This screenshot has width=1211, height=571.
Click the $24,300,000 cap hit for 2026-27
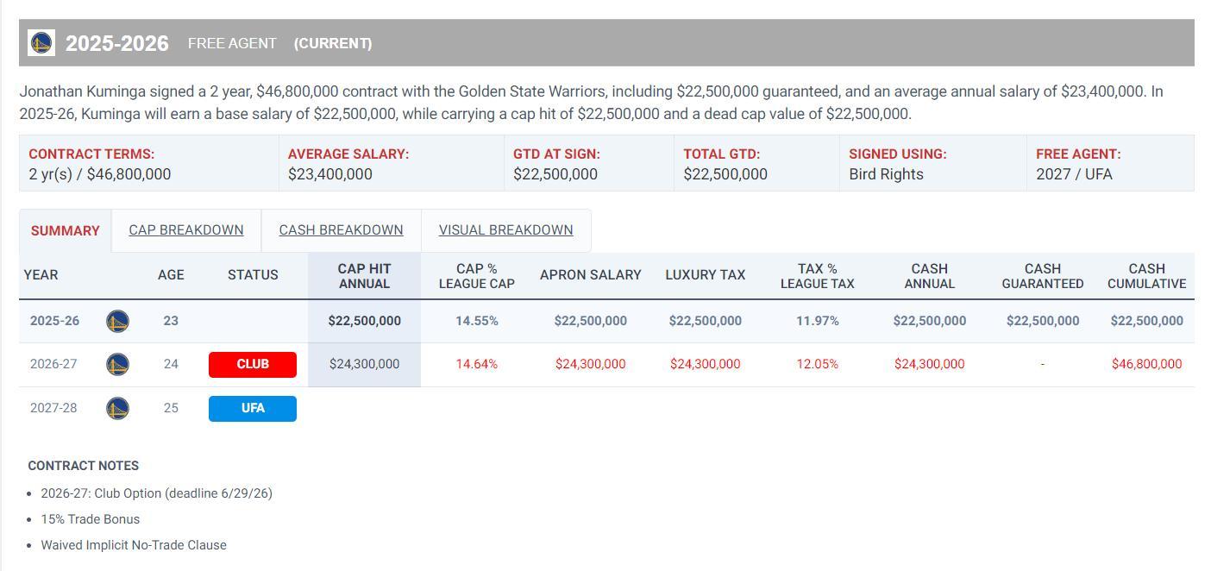click(x=364, y=365)
